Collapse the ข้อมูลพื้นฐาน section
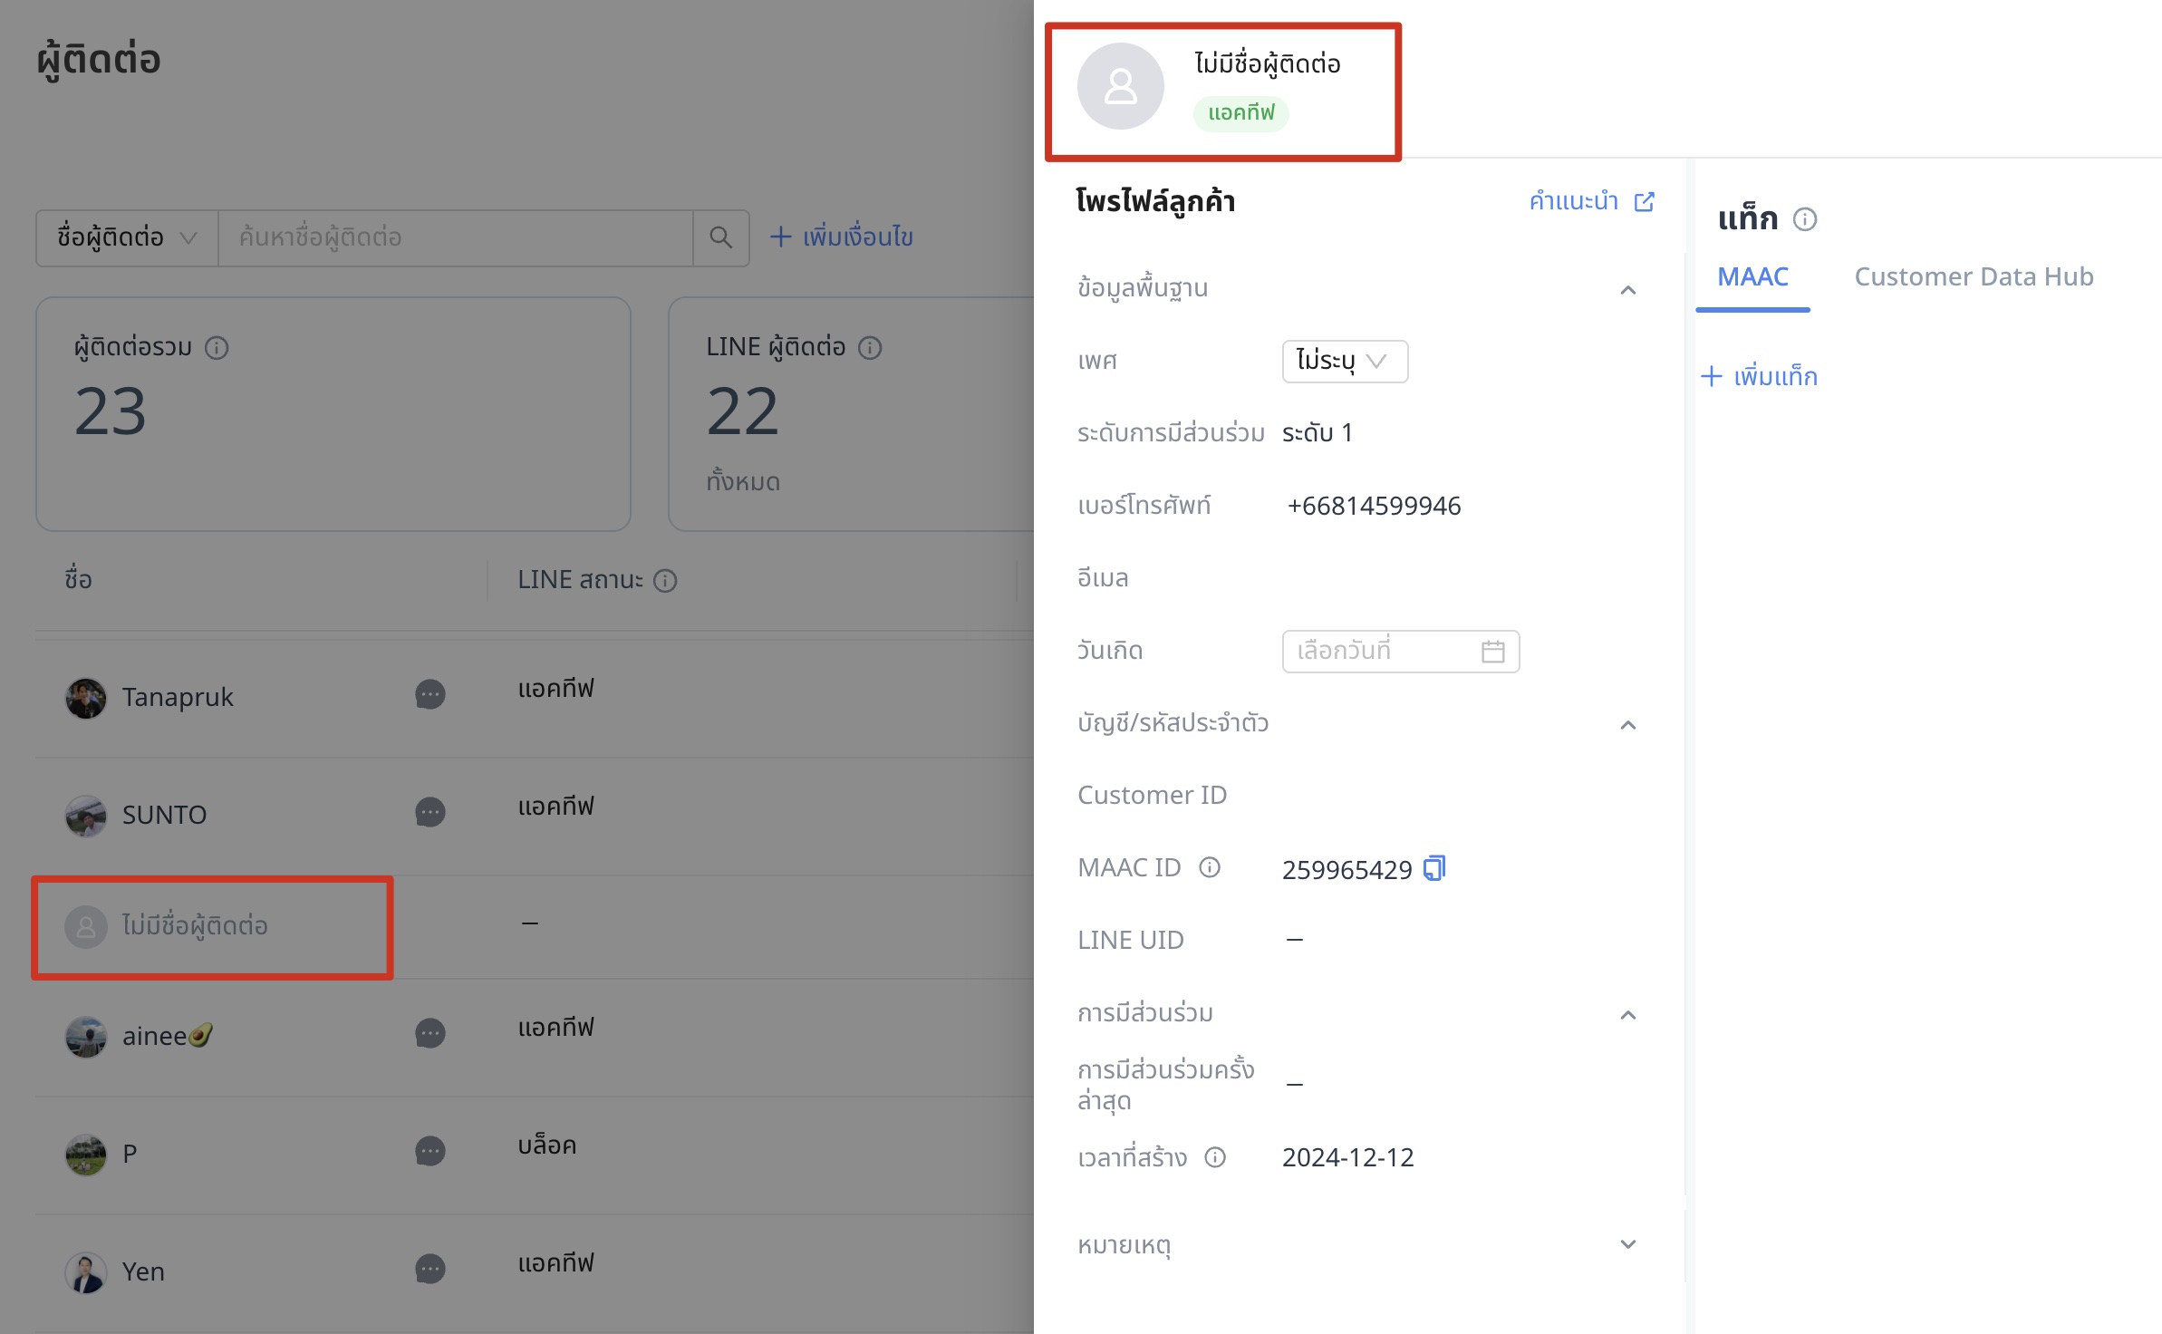2162x1334 pixels. (1627, 290)
